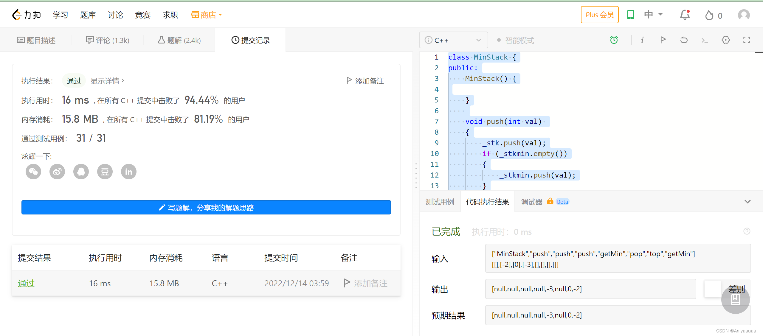Click the 94.44% runtime percentile
The height and width of the screenshot is (336, 763).
point(201,100)
